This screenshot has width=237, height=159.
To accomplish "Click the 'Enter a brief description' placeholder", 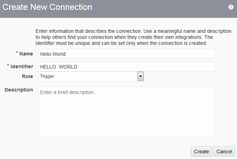I will [x=69, y=92].
